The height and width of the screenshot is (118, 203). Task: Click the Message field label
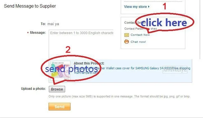click(38, 33)
